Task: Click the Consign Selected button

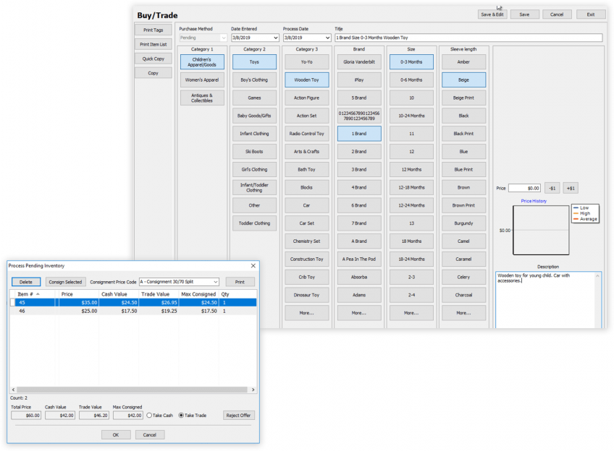Action: coord(65,282)
